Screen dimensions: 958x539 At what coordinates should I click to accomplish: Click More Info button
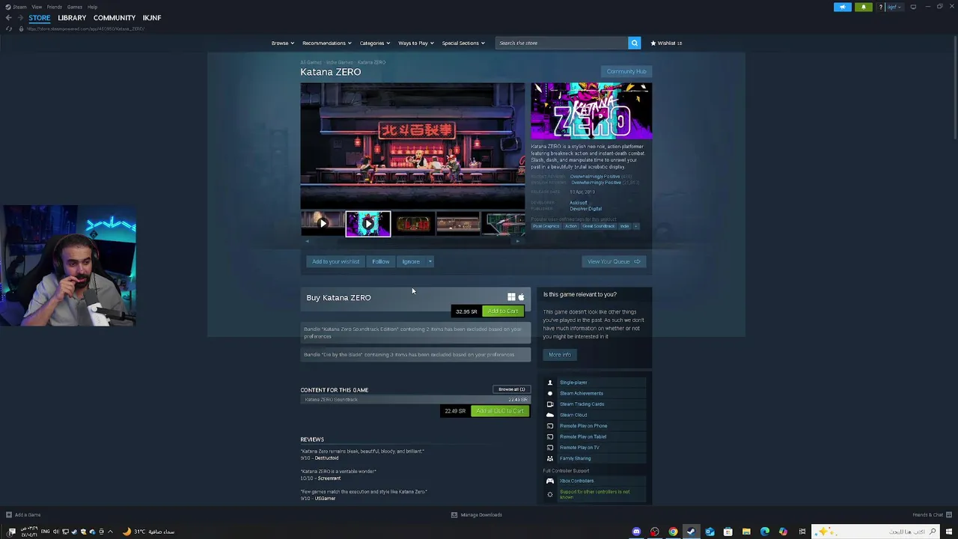559,355
